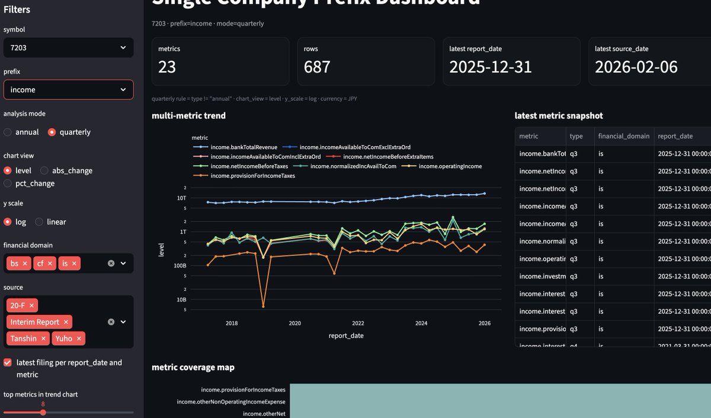
Task: Click income.provisionForIncomeTaxes coverage map label
Action: tap(244, 390)
